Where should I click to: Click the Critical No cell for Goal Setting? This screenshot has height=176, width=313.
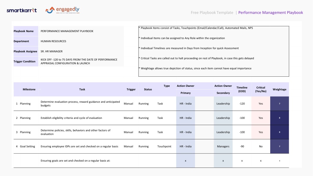[261, 146]
